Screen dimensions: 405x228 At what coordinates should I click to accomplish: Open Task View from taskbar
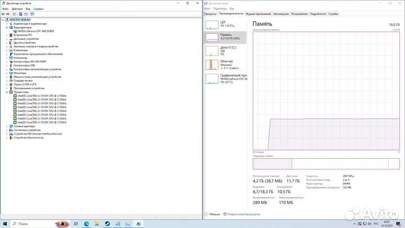tap(76, 223)
